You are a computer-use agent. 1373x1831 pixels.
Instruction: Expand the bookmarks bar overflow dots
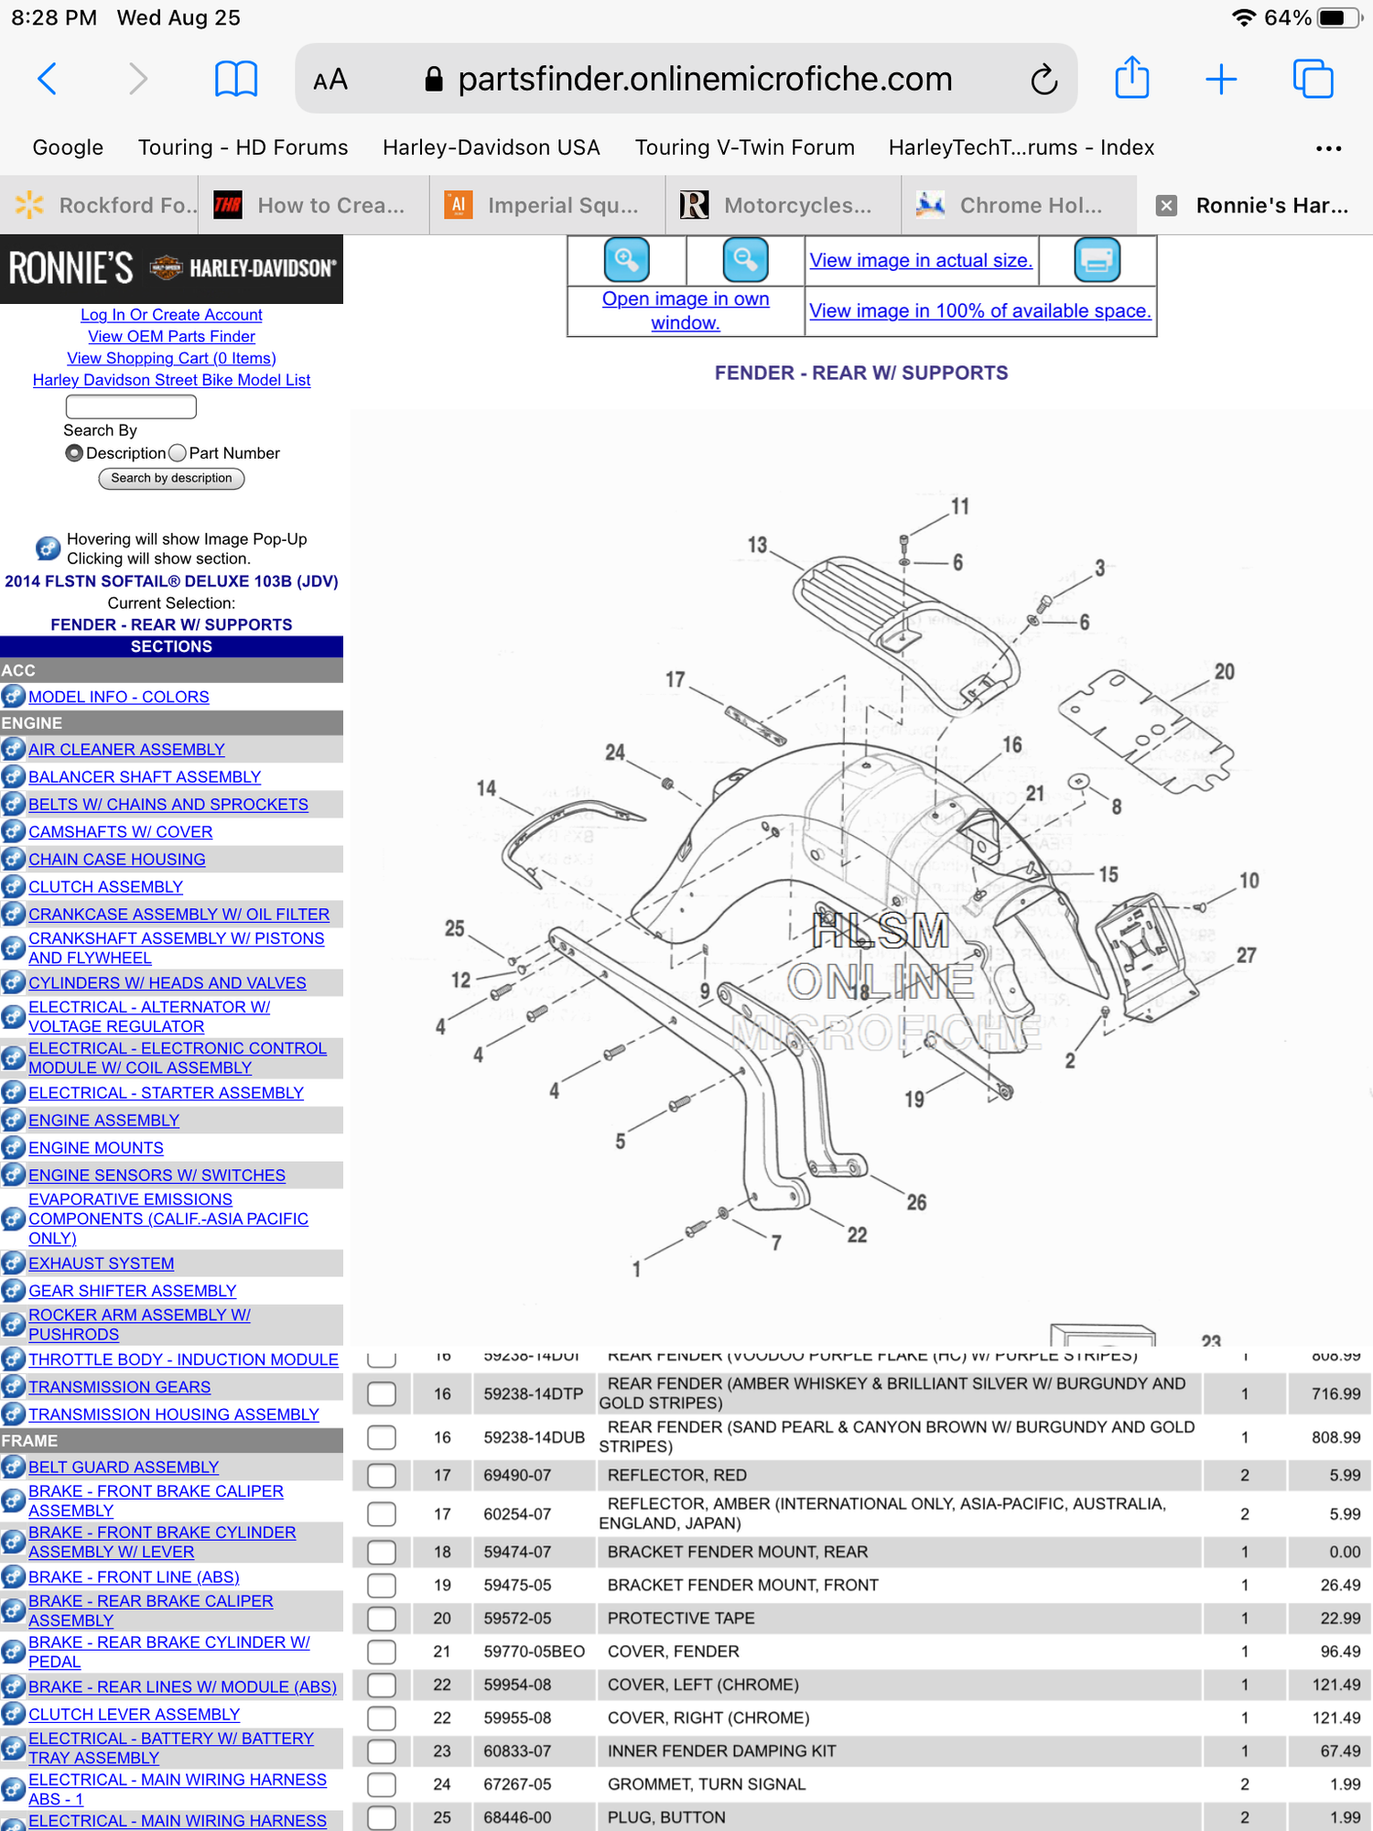pos(1328,148)
